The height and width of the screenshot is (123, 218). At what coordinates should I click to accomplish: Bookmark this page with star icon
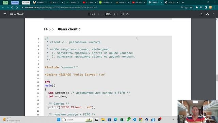[191, 8]
